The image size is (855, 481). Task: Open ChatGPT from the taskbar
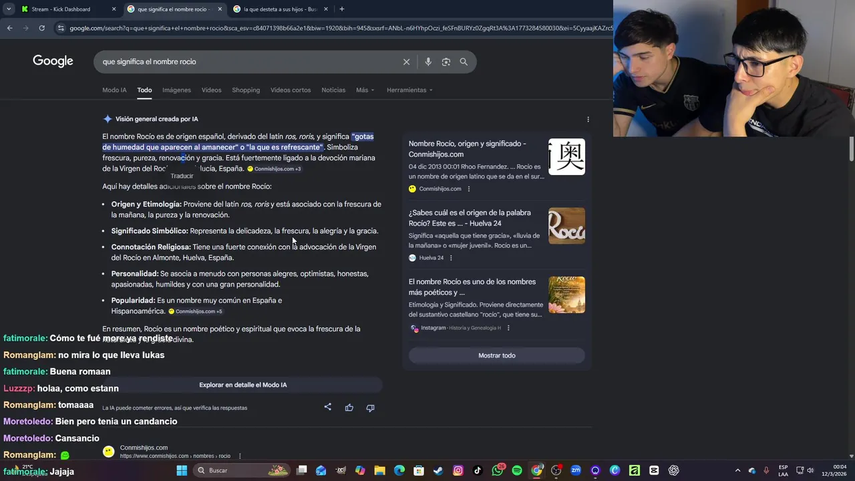pyautogui.click(x=674, y=470)
